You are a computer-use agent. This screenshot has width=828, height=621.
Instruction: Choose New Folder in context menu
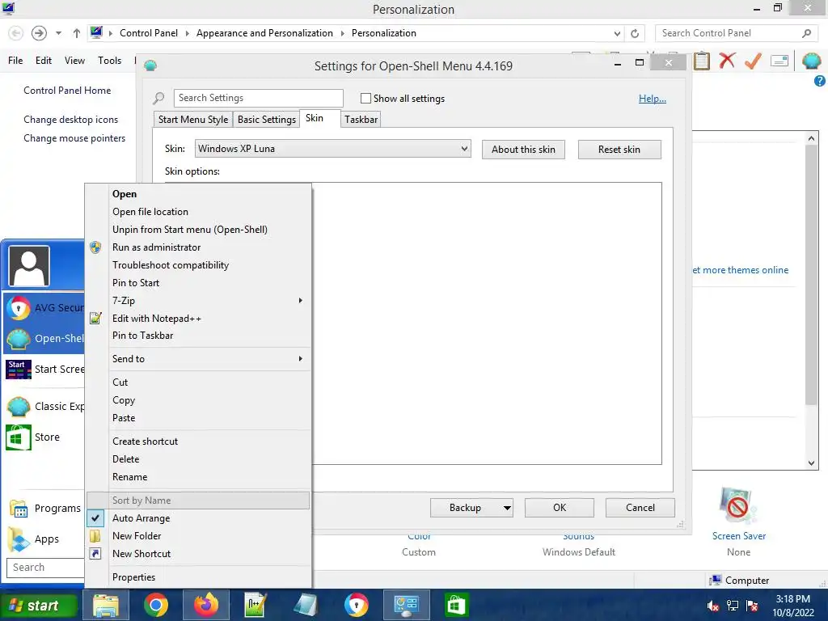199,536
